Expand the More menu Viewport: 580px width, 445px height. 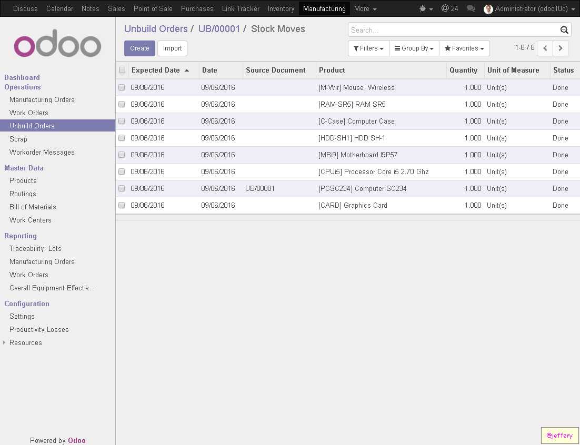click(x=365, y=8)
